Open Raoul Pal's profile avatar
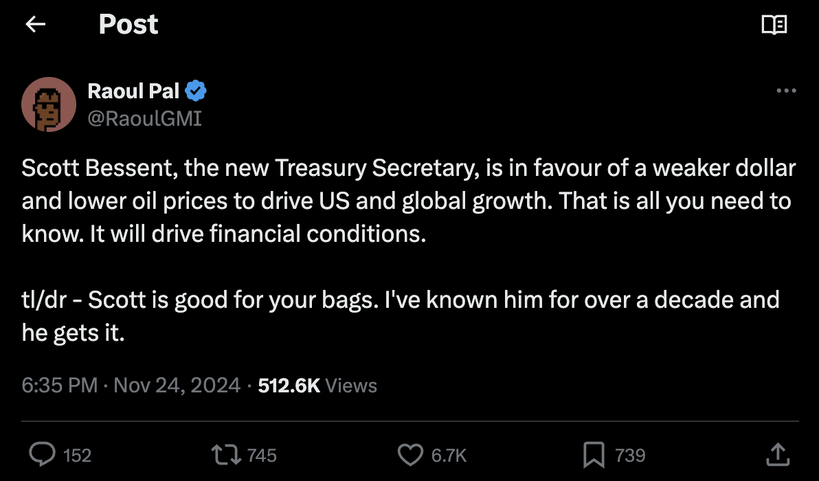819x481 pixels. (48, 104)
